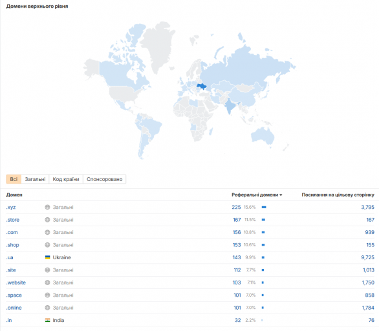Click the 11.5% share bar for .store
Image resolution: width=379 pixels, height=331 pixels.
[263, 220]
